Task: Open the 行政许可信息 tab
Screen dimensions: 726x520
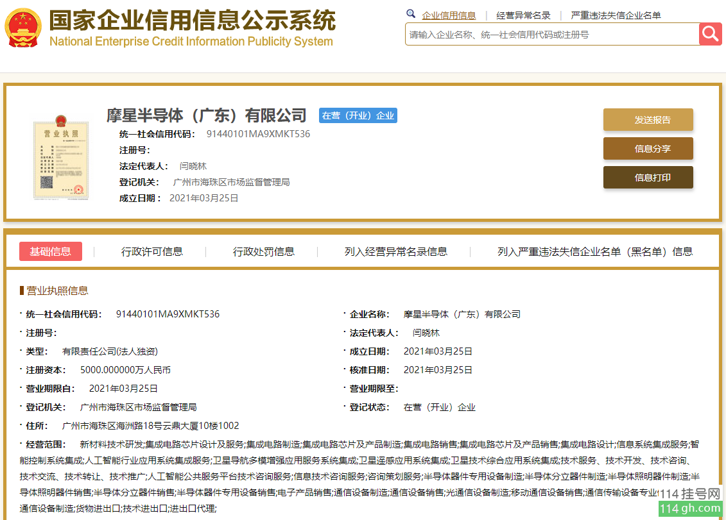Action: pos(152,251)
